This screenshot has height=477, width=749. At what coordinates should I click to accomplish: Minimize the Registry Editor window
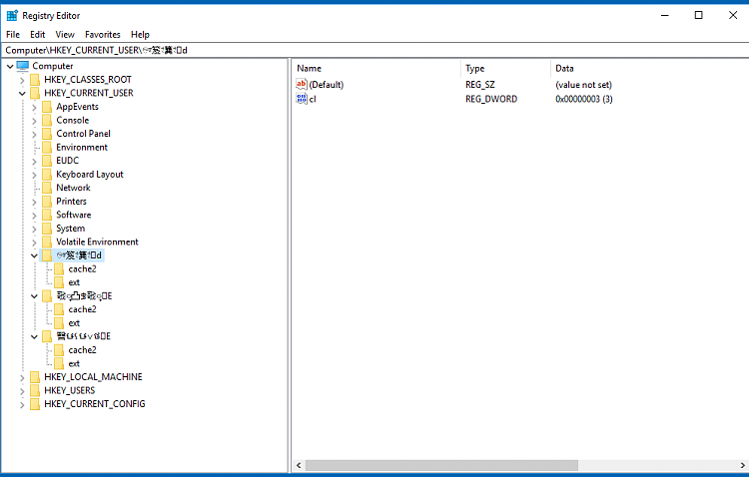[664, 15]
